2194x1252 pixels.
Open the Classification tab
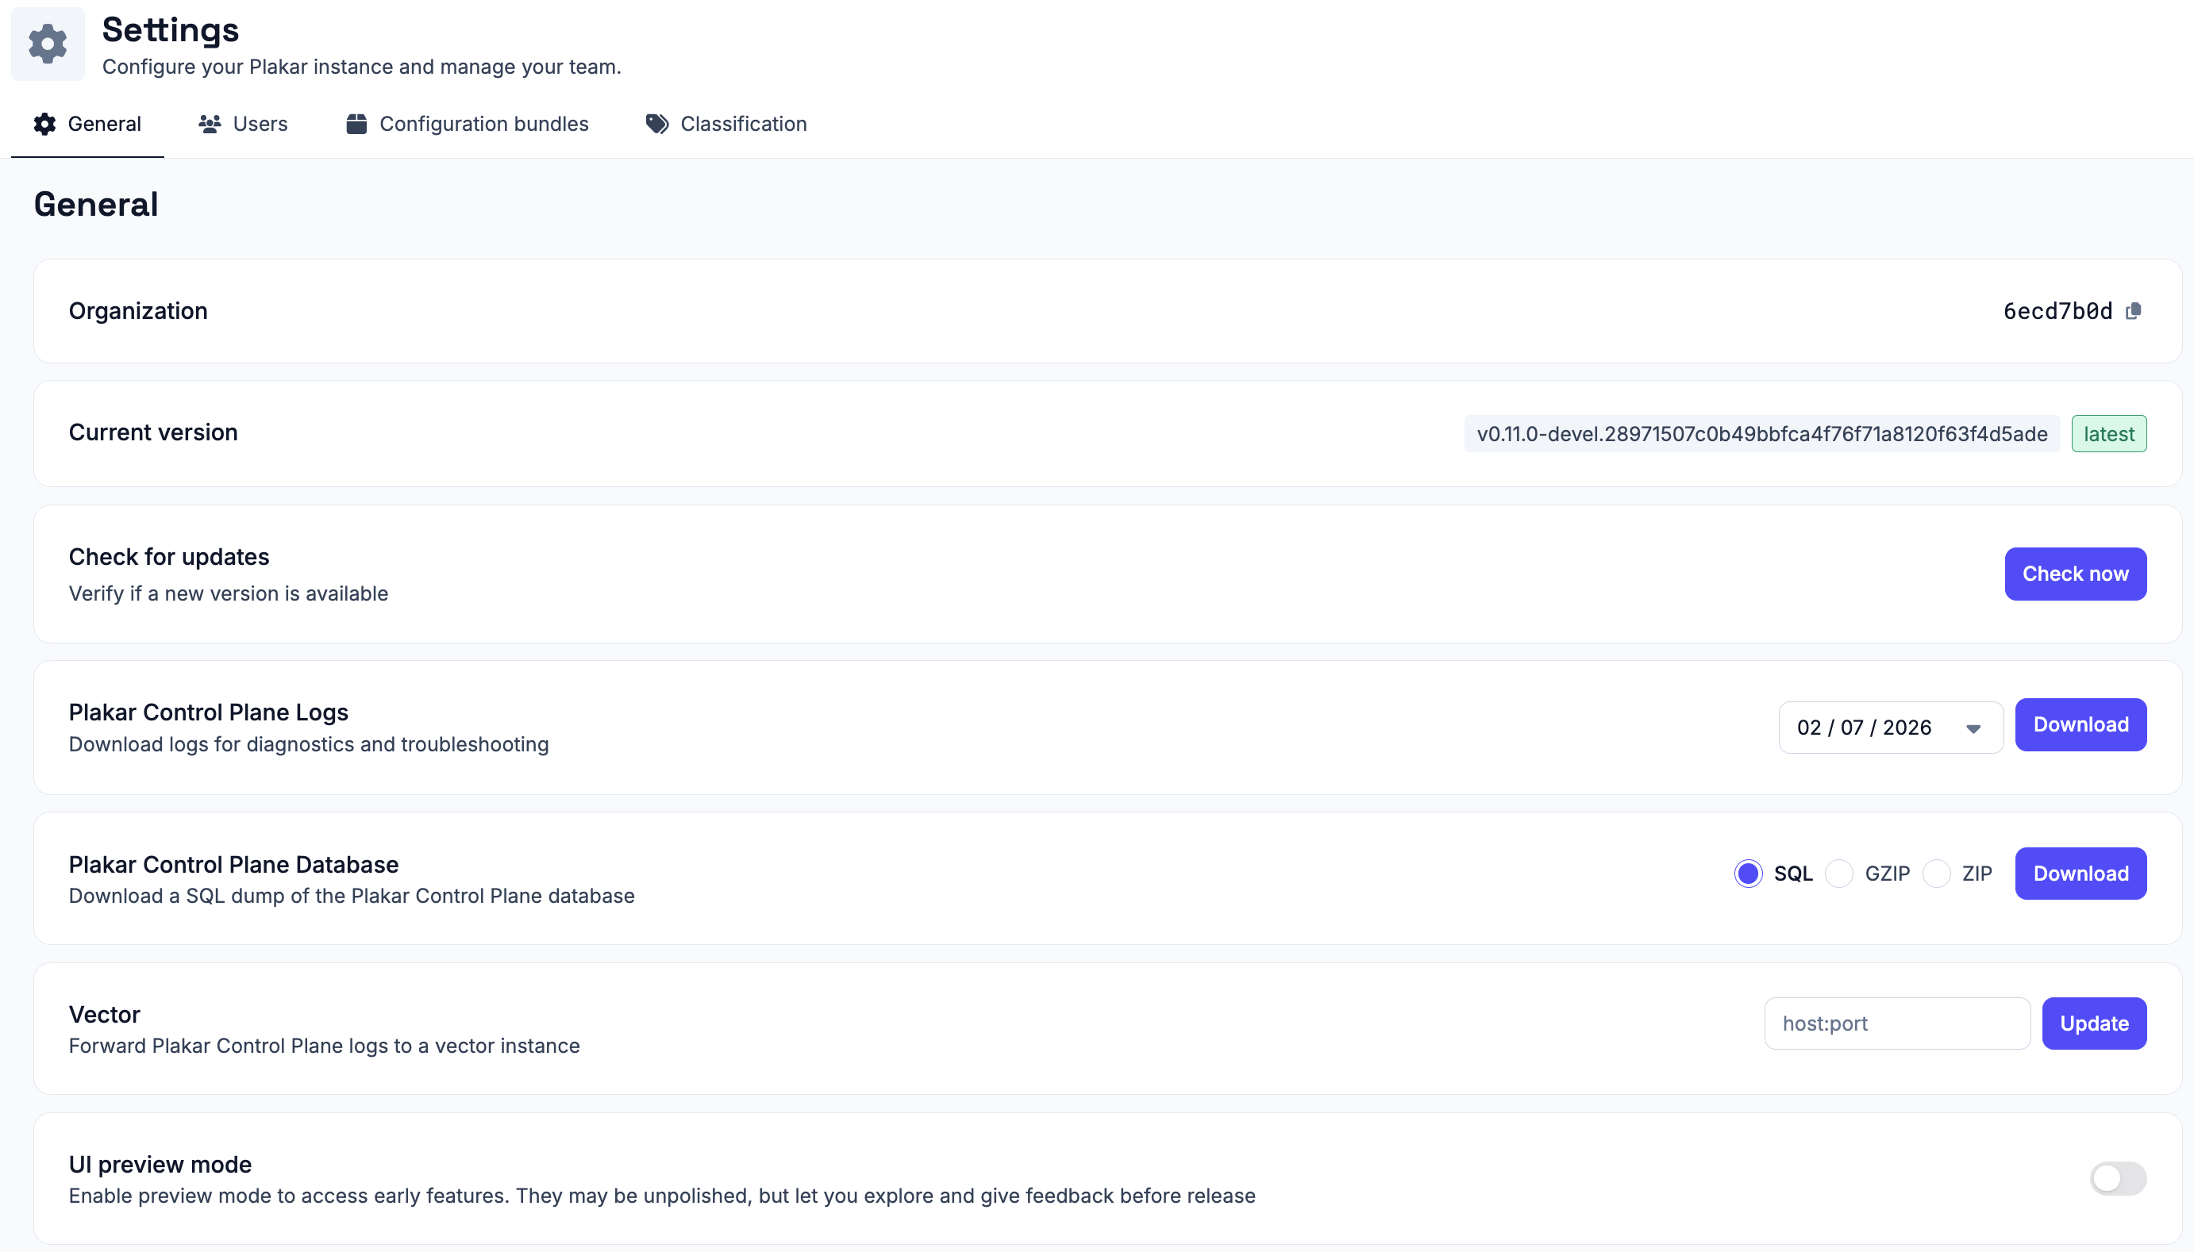(726, 124)
